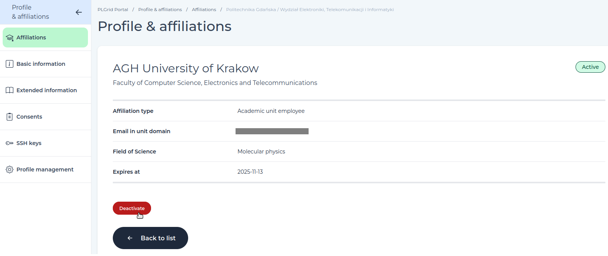
Task: Open SSH keys section
Action: (x=46, y=143)
